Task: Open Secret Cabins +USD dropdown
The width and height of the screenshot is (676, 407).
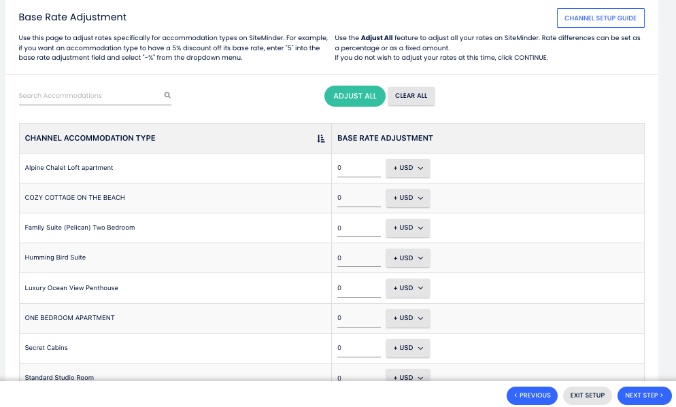Action: [x=408, y=348]
